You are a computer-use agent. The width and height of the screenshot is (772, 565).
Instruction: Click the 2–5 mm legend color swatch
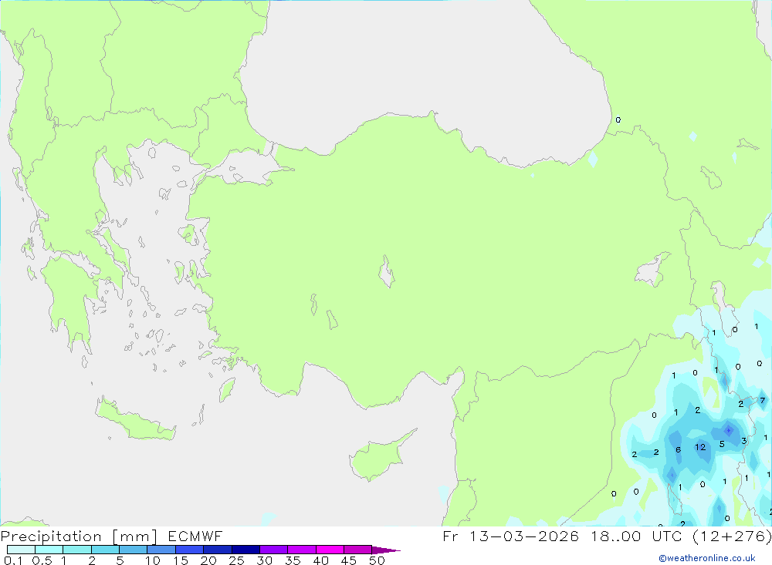105,550
